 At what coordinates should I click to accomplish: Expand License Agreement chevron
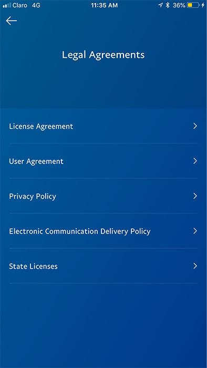click(x=195, y=126)
